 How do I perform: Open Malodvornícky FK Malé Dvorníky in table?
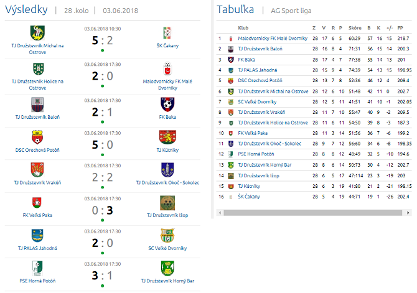tap(273, 38)
